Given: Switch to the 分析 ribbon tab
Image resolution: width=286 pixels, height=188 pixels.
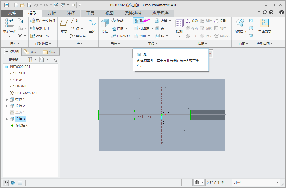Looking at the screenshot, I should tap(52, 13).
